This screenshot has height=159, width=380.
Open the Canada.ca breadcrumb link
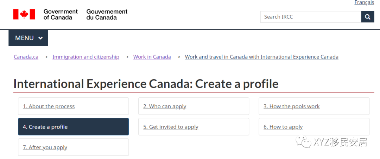pos(26,57)
